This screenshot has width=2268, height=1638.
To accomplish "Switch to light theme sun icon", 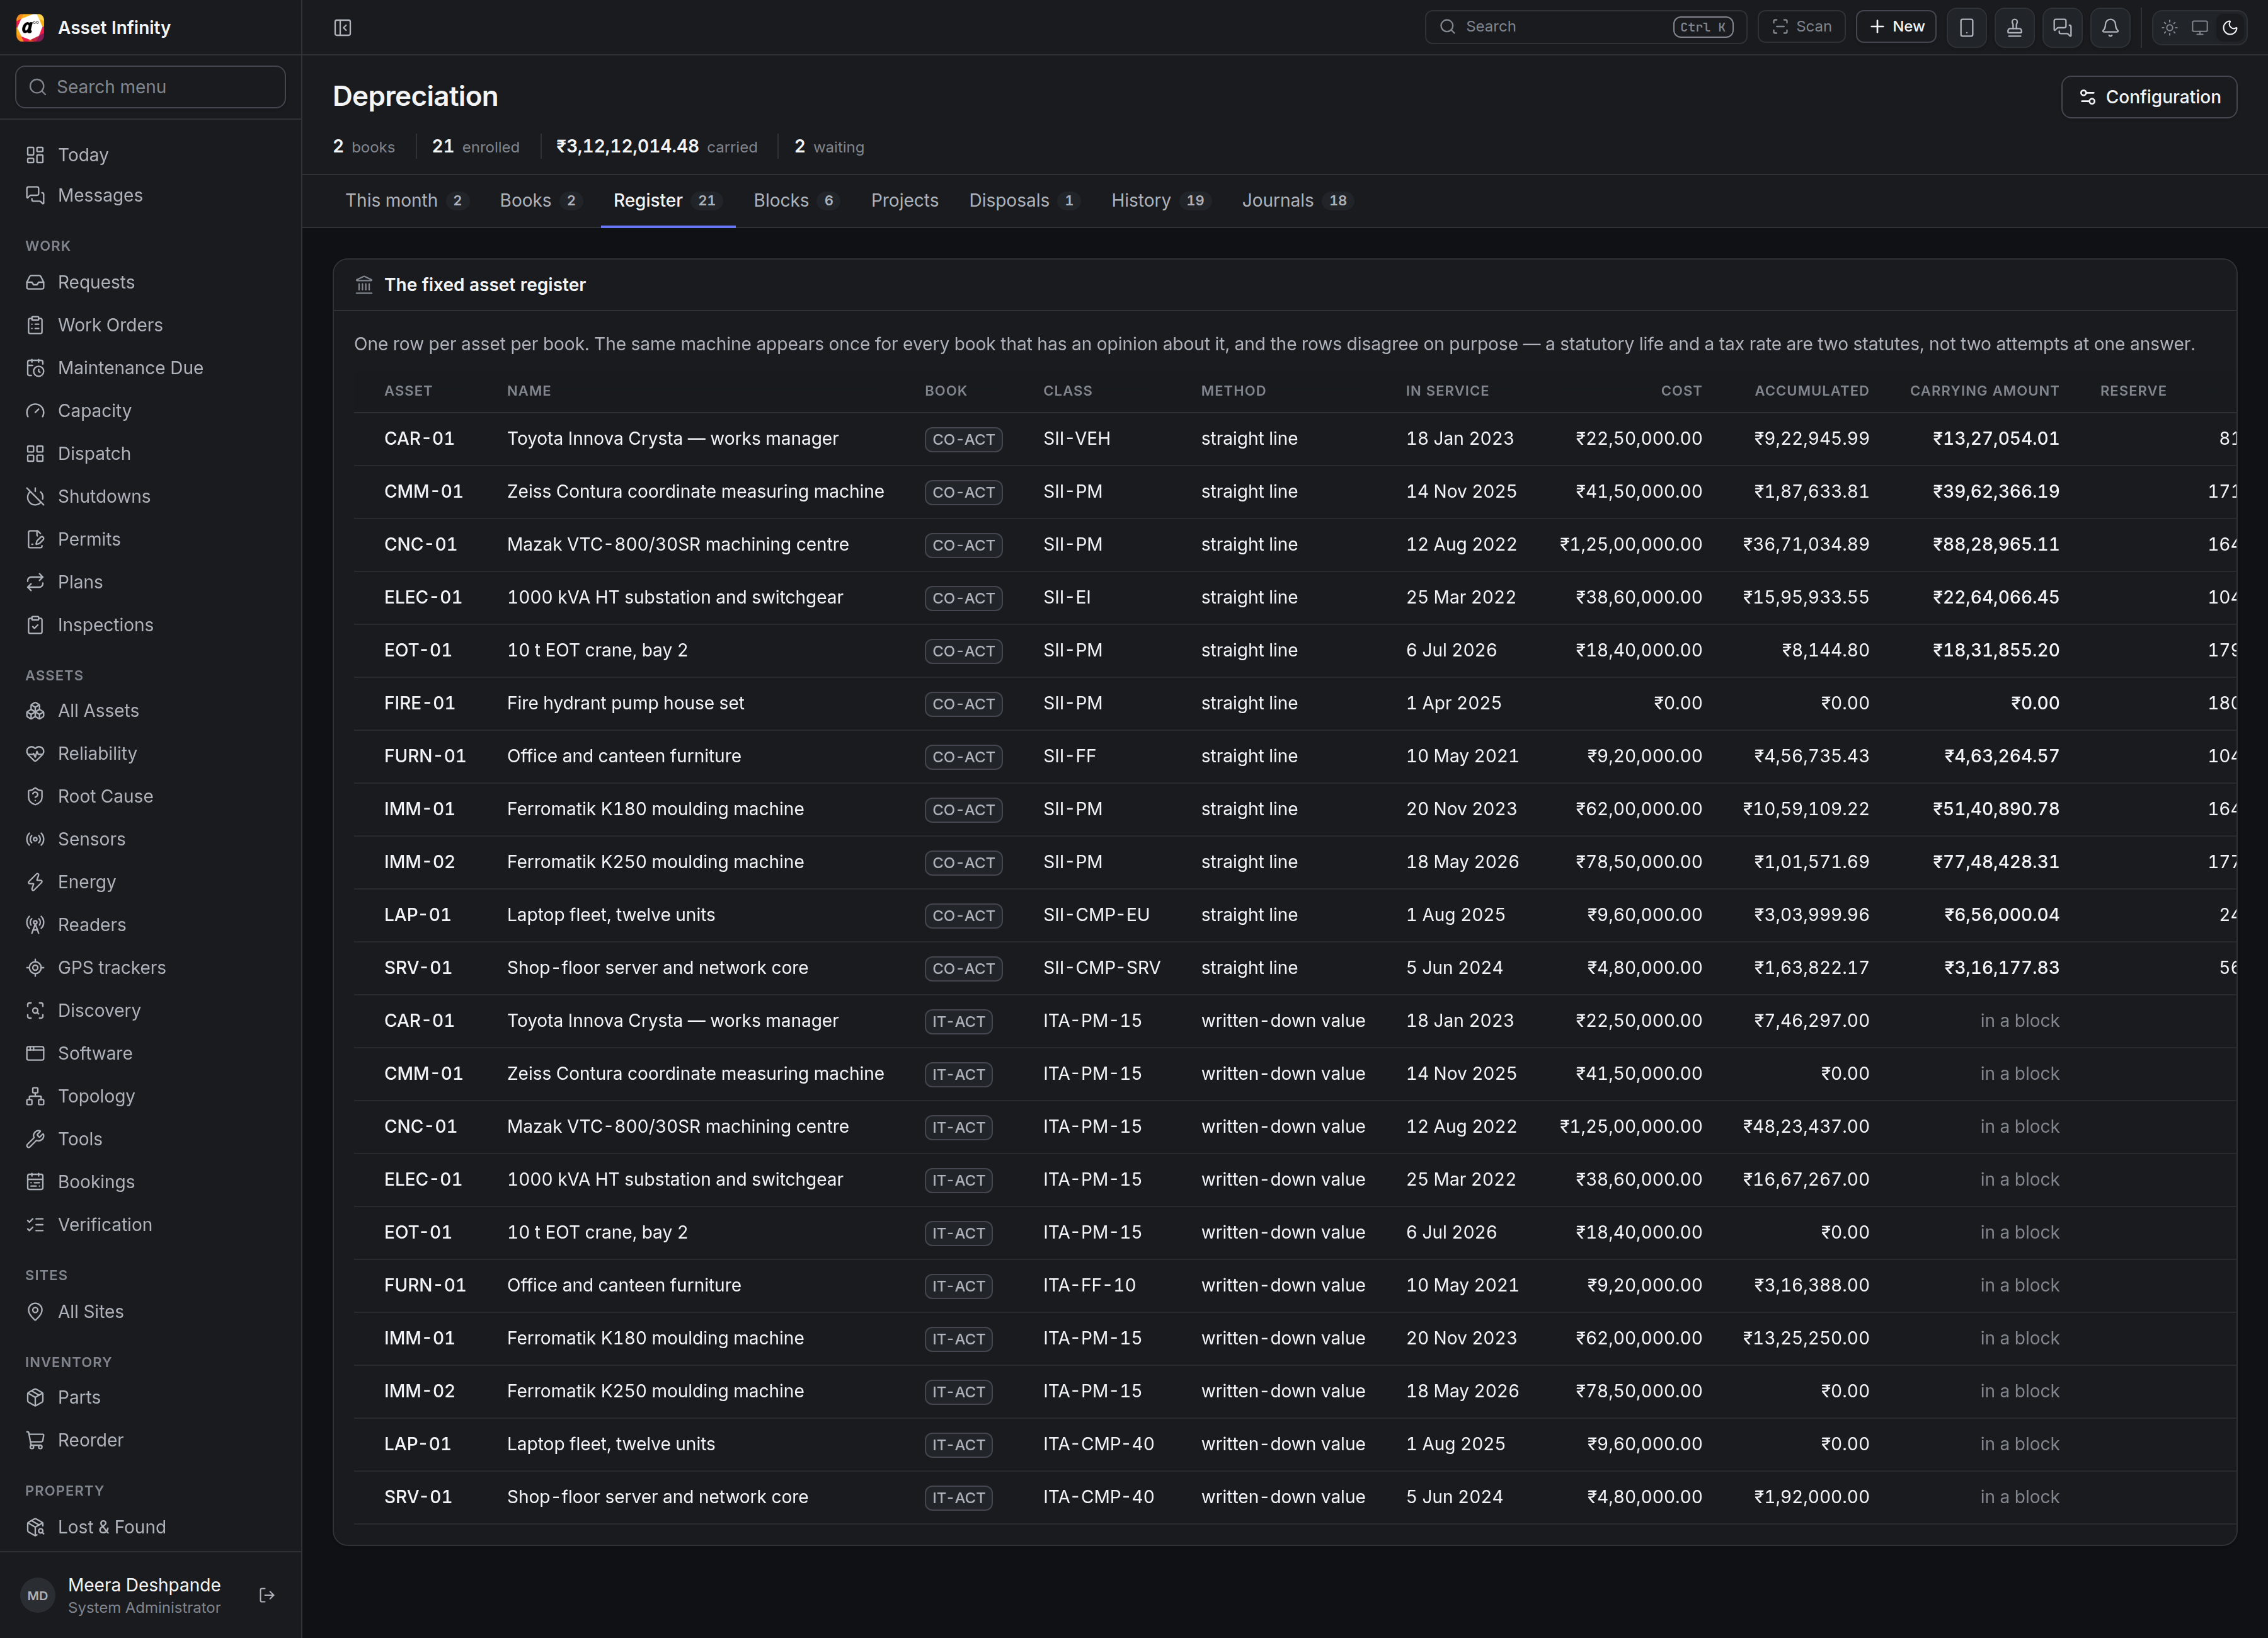I will (x=2169, y=27).
